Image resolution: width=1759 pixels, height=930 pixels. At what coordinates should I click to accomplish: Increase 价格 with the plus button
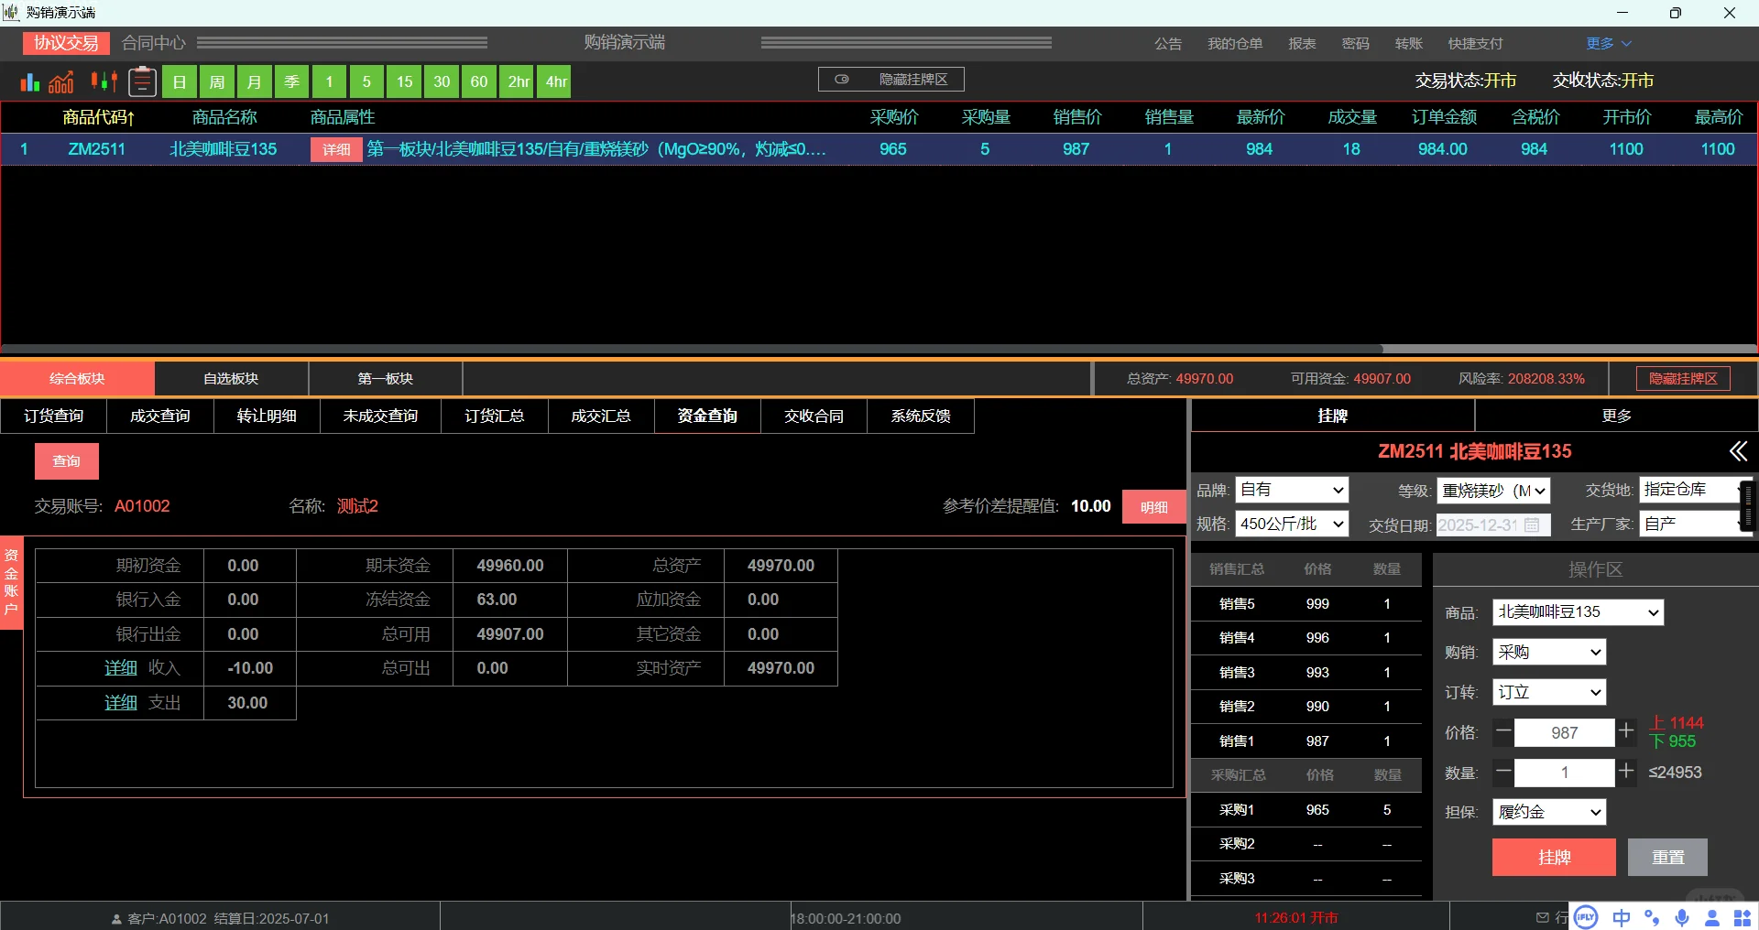pyautogui.click(x=1626, y=731)
